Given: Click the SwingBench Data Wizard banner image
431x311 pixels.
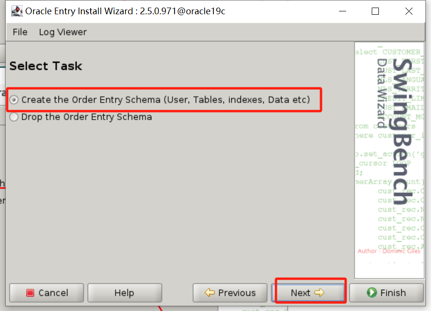Looking at the screenshot, I should 389,160.
